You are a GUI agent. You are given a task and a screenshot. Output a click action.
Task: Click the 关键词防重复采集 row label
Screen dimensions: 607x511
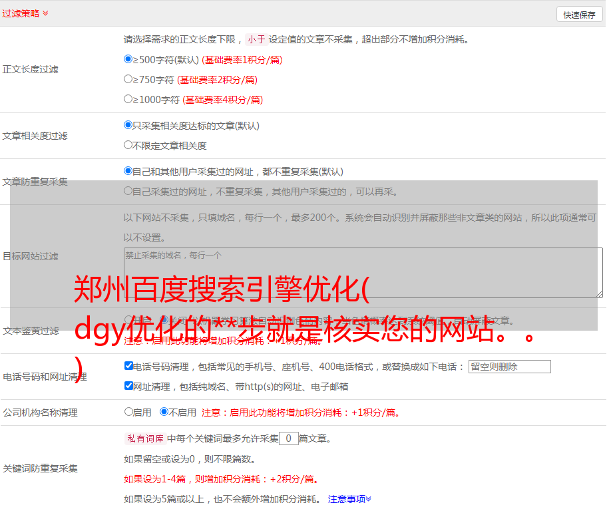40,469
